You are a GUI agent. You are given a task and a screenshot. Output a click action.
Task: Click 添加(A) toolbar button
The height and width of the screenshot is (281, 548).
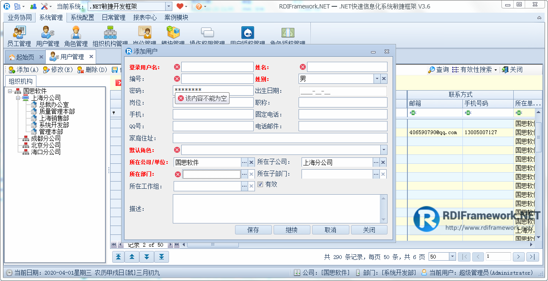pyautogui.click(x=24, y=70)
